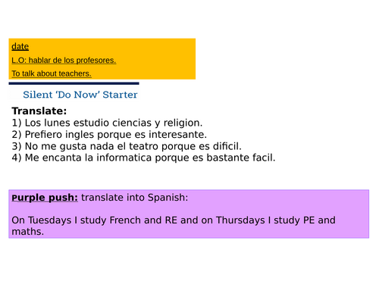
Task: Select sentence 1 about lunes and ciencias
Action: [107, 123]
